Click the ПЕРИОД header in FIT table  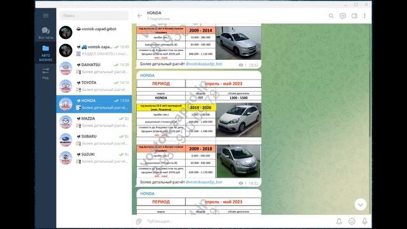pyautogui.click(x=161, y=83)
